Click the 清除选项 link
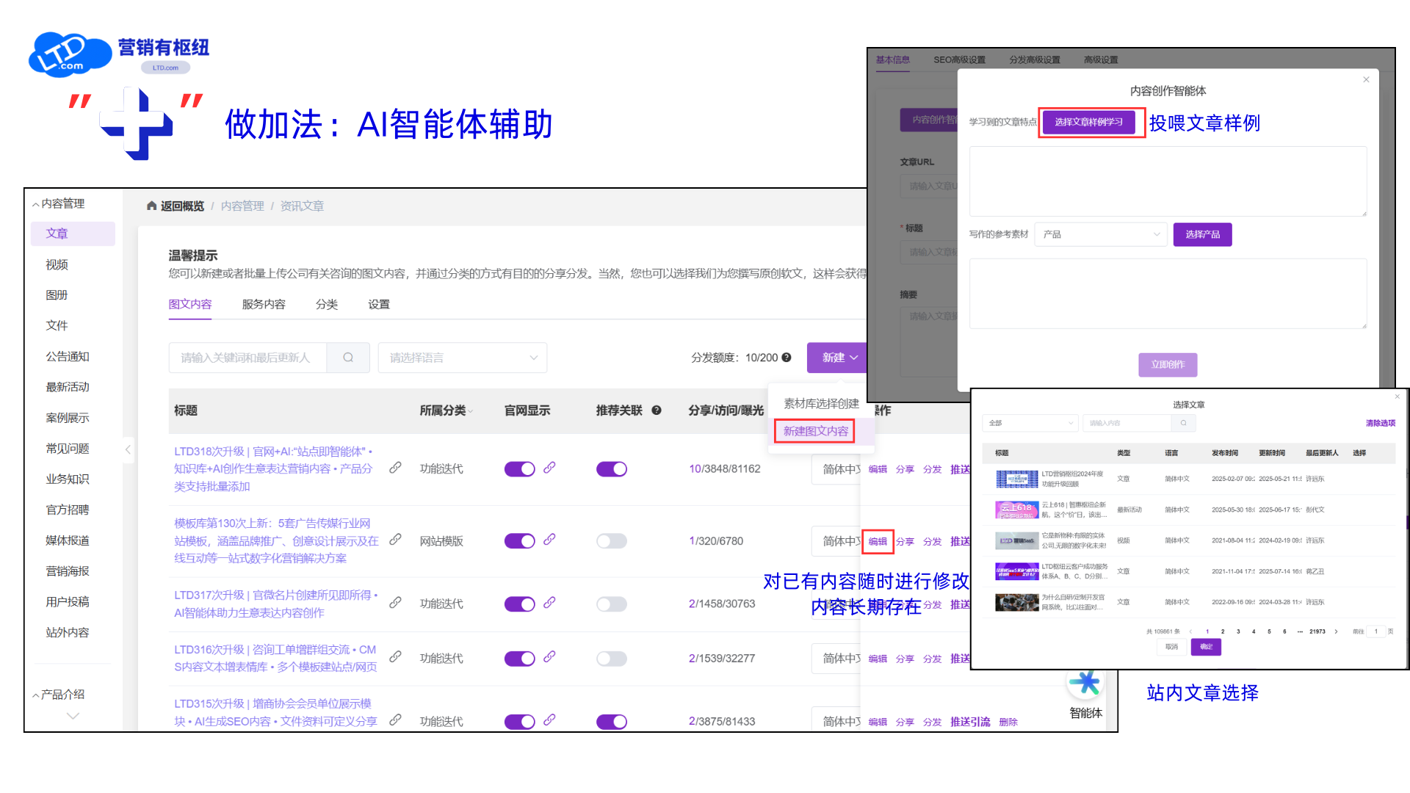This screenshot has height=793, width=1410. pos(1380,423)
